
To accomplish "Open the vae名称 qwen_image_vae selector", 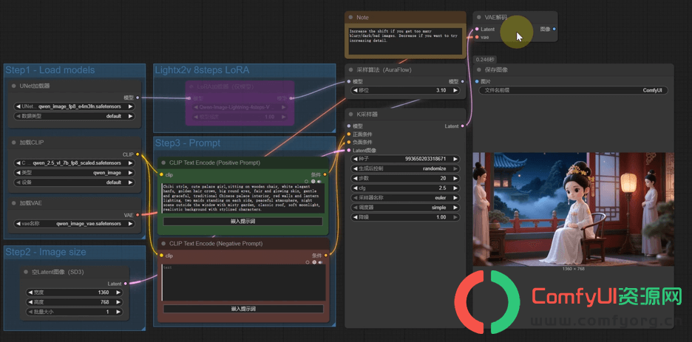I will (74, 224).
